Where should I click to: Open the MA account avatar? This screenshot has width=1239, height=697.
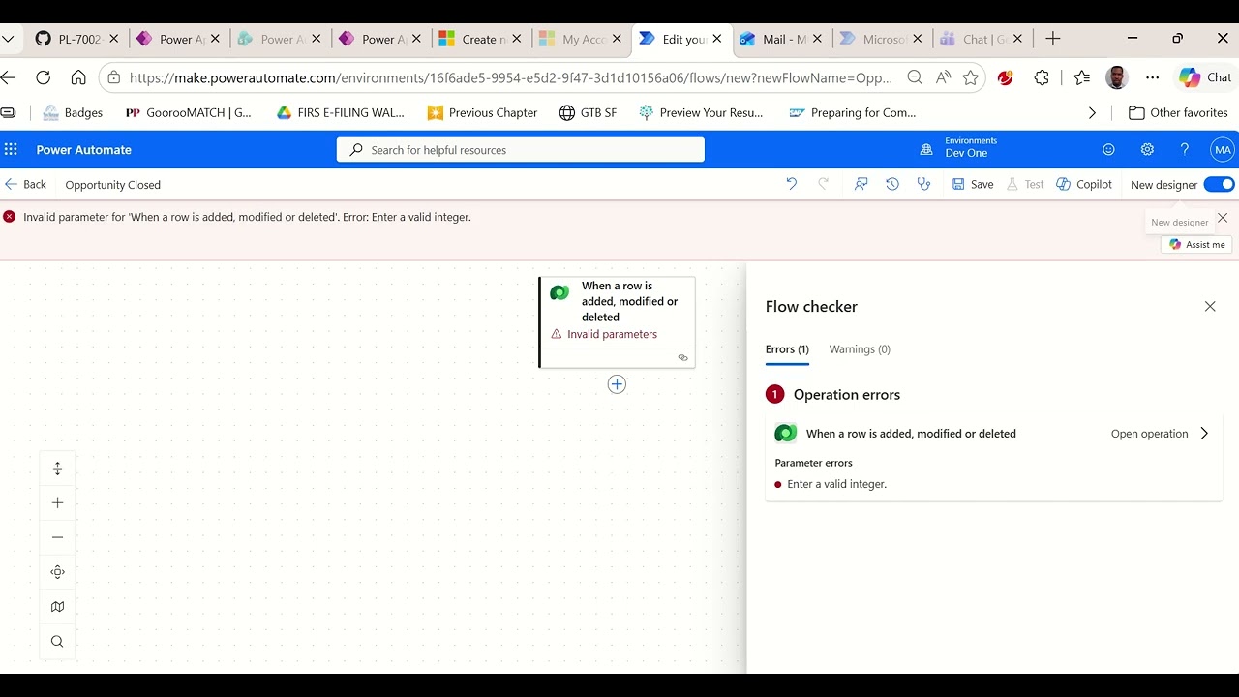(x=1223, y=149)
